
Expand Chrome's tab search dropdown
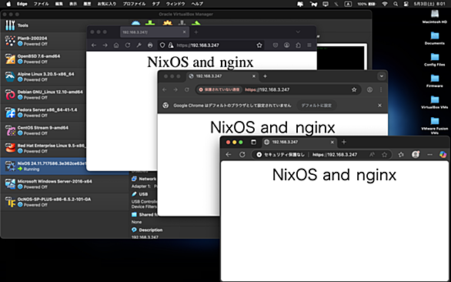(382, 76)
